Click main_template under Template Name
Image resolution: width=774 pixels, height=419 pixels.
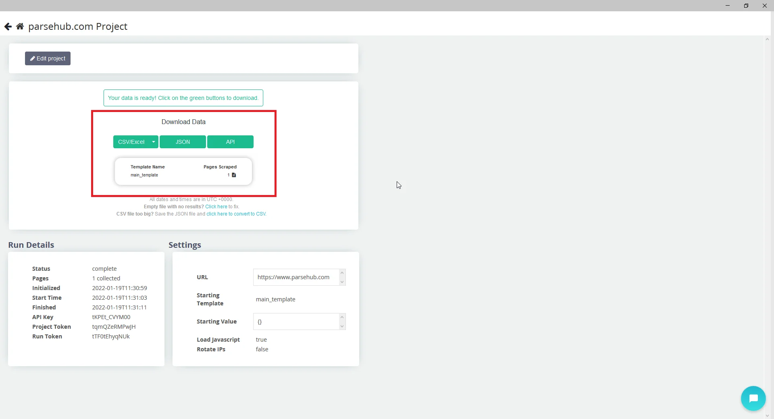[x=144, y=175]
